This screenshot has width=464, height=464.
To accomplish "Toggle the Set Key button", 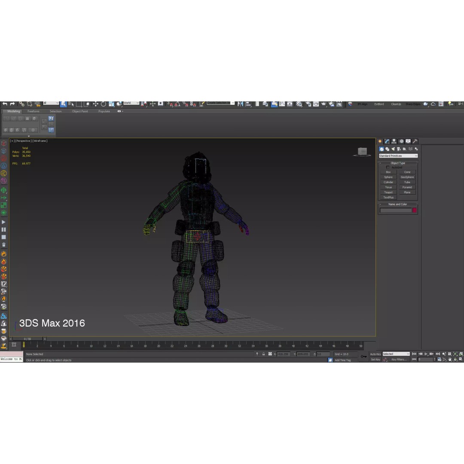I will click(x=375, y=360).
